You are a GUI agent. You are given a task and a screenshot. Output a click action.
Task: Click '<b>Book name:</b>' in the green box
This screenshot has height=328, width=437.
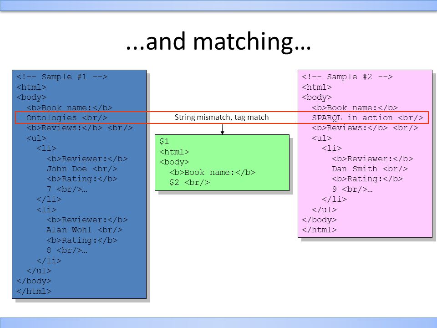213,172
